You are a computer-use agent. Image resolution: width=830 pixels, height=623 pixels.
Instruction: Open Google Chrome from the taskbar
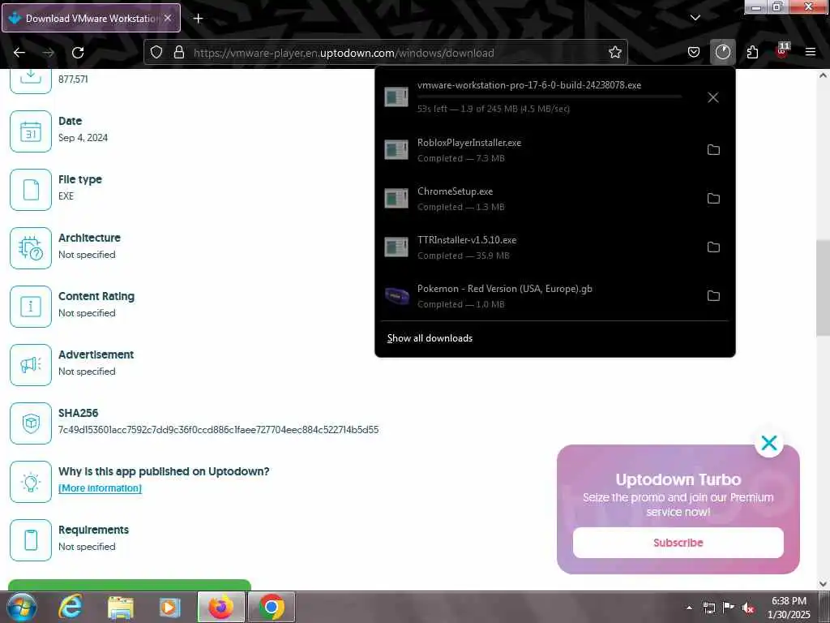click(271, 607)
